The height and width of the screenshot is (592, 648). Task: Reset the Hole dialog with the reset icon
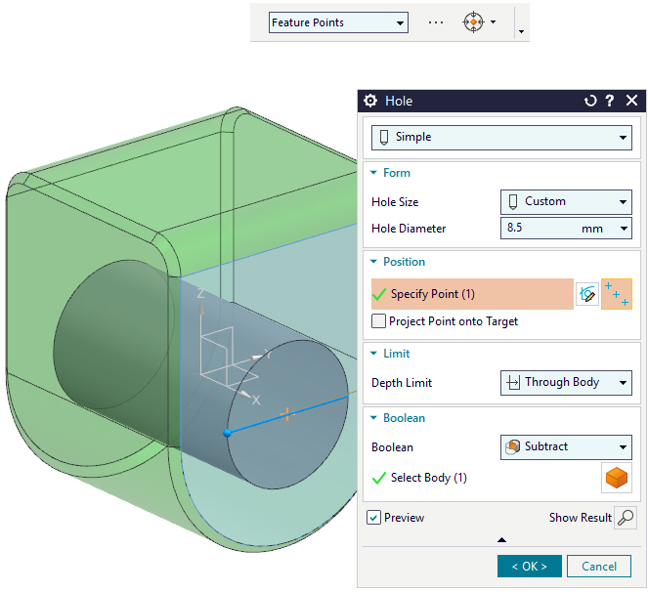590,101
